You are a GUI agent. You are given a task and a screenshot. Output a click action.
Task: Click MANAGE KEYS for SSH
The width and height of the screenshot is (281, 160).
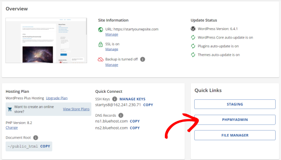point(132,99)
